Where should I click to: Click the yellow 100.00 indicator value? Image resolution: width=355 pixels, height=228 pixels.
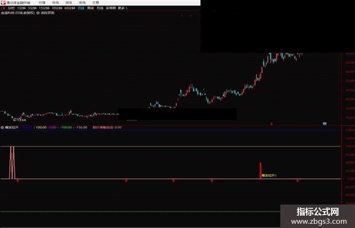point(41,127)
